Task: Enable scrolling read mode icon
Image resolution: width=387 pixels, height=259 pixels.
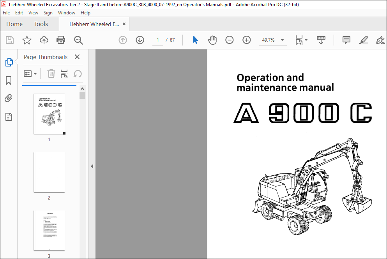Action: 321,40
